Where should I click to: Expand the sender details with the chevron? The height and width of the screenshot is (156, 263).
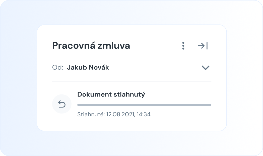pos(205,67)
